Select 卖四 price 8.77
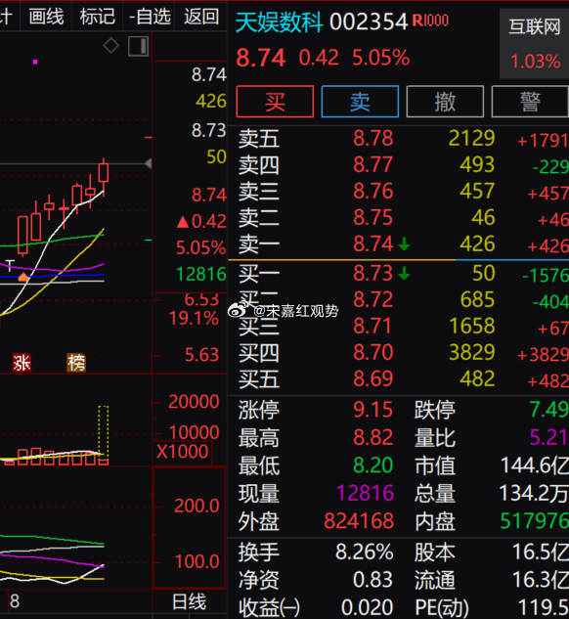The height and width of the screenshot is (619, 569). pos(372,165)
